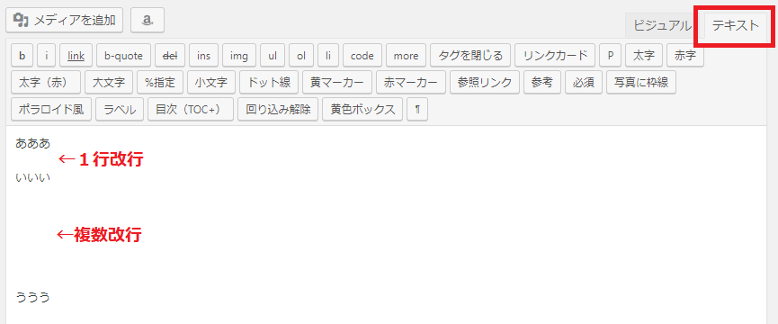Apply the 赤マーカー highlight button

coord(411,83)
